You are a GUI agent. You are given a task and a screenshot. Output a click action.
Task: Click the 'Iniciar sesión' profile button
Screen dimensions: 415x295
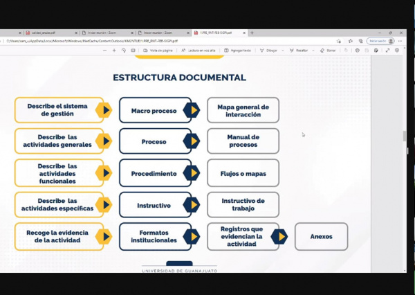380,41
